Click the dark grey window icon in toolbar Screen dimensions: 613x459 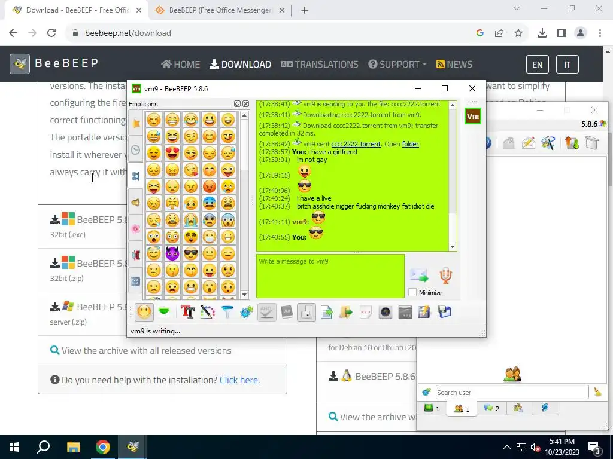tap(405, 312)
